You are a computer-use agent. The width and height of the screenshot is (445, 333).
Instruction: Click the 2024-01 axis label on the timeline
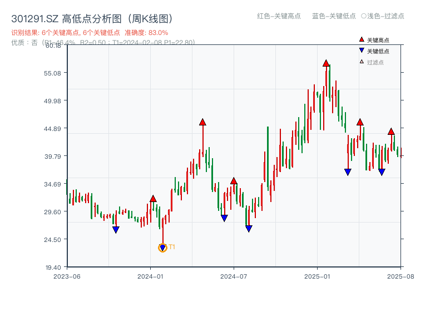pos(150,275)
